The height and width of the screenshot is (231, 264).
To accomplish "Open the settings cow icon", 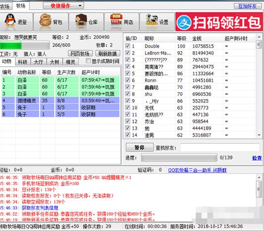I will [152, 20].
